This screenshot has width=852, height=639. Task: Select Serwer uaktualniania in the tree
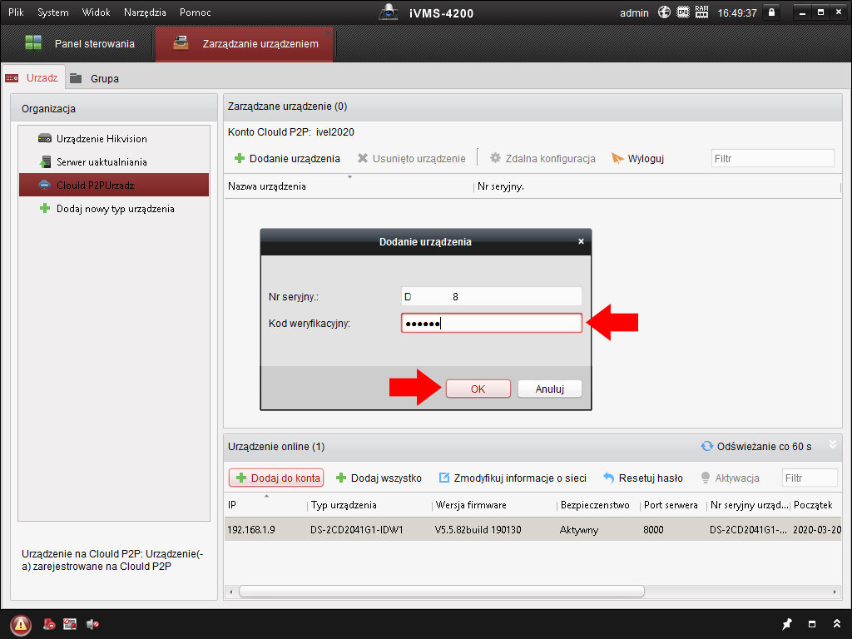(x=102, y=161)
